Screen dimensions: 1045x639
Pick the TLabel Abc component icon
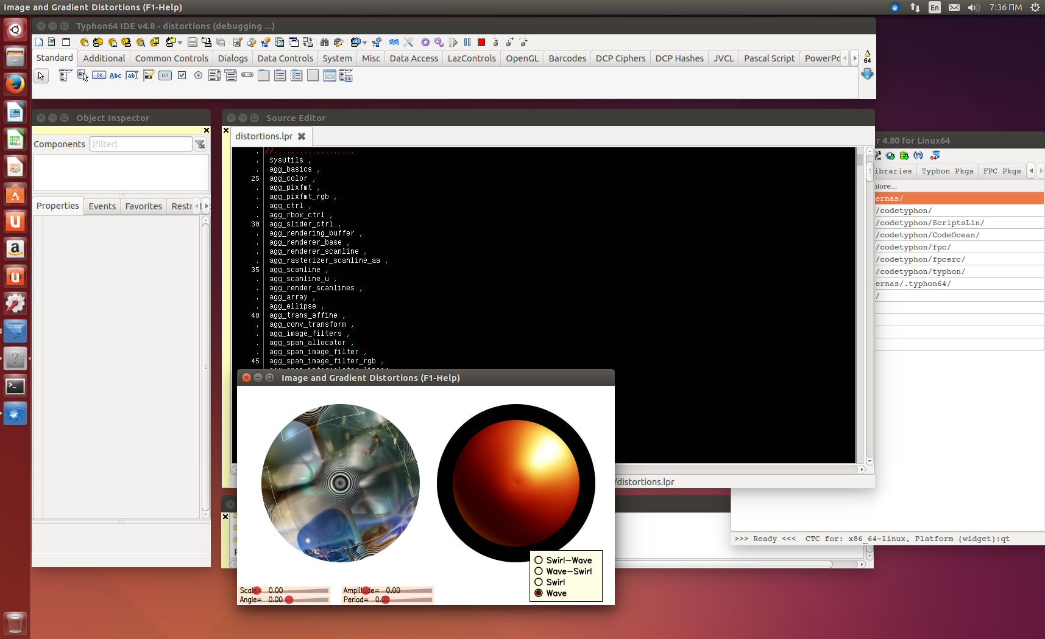[115, 75]
